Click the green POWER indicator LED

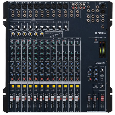click(104, 40)
